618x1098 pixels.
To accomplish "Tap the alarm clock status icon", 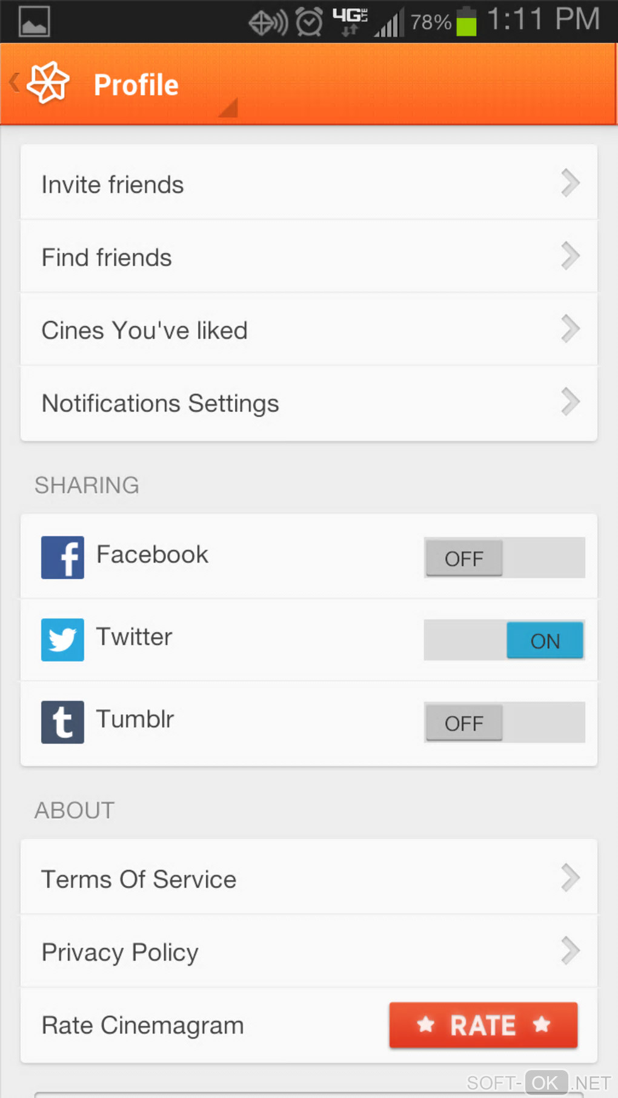I will (x=310, y=22).
